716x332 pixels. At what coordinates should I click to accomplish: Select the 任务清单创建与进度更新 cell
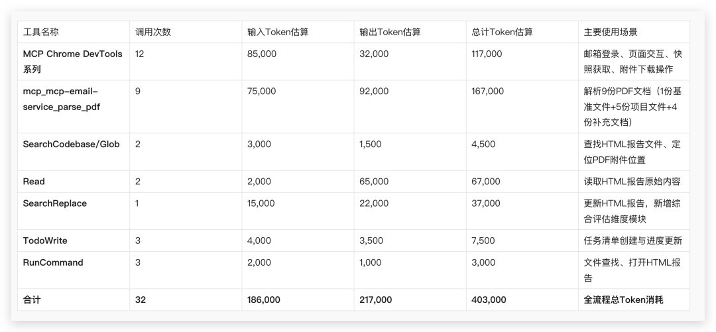pos(632,241)
